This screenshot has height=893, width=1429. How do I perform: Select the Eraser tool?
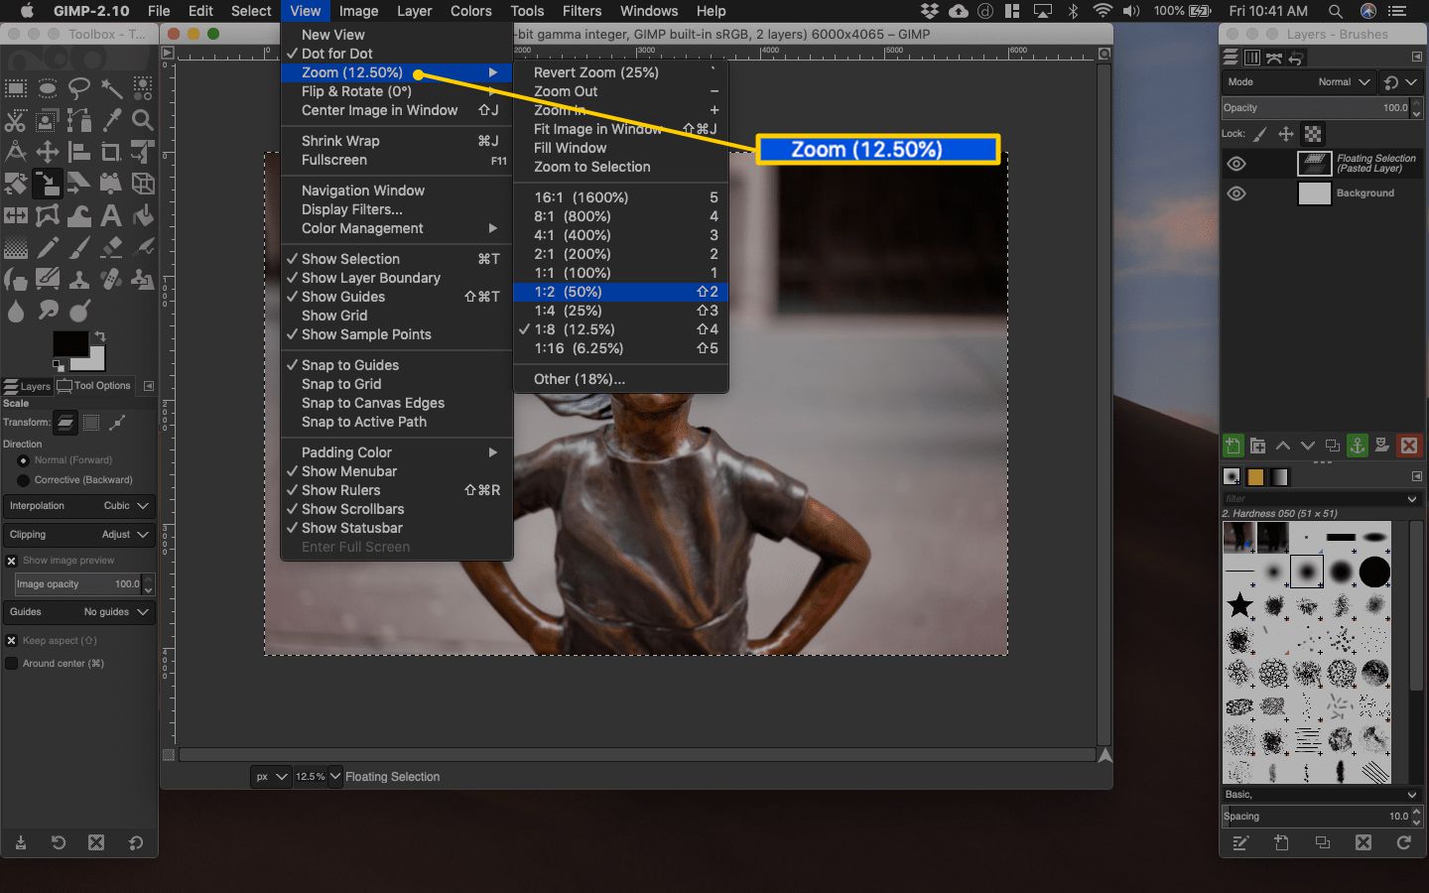tap(111, 247)
